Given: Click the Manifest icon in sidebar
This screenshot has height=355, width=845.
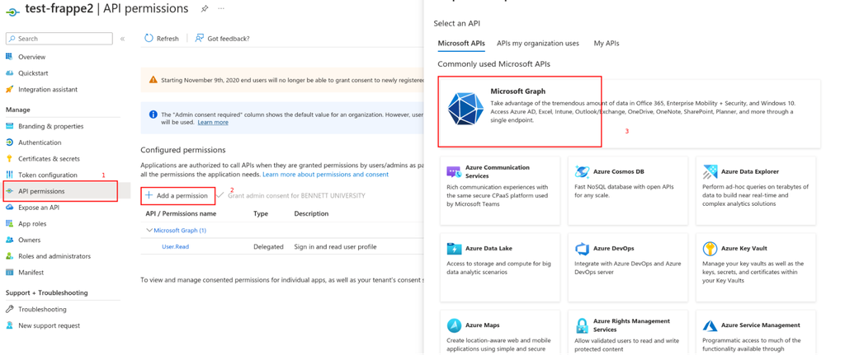Looking at the screenshot, I should pyautogui.click(x=9, y=272).
